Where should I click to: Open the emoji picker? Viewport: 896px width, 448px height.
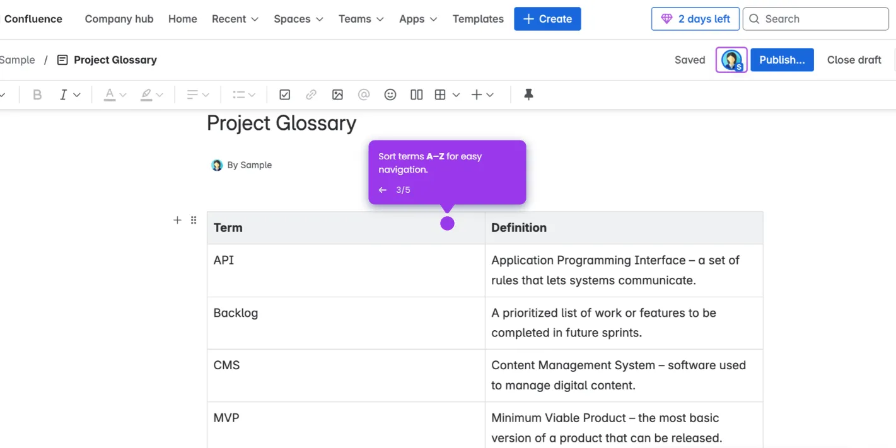pyautogui.click(x=390, y=95)
